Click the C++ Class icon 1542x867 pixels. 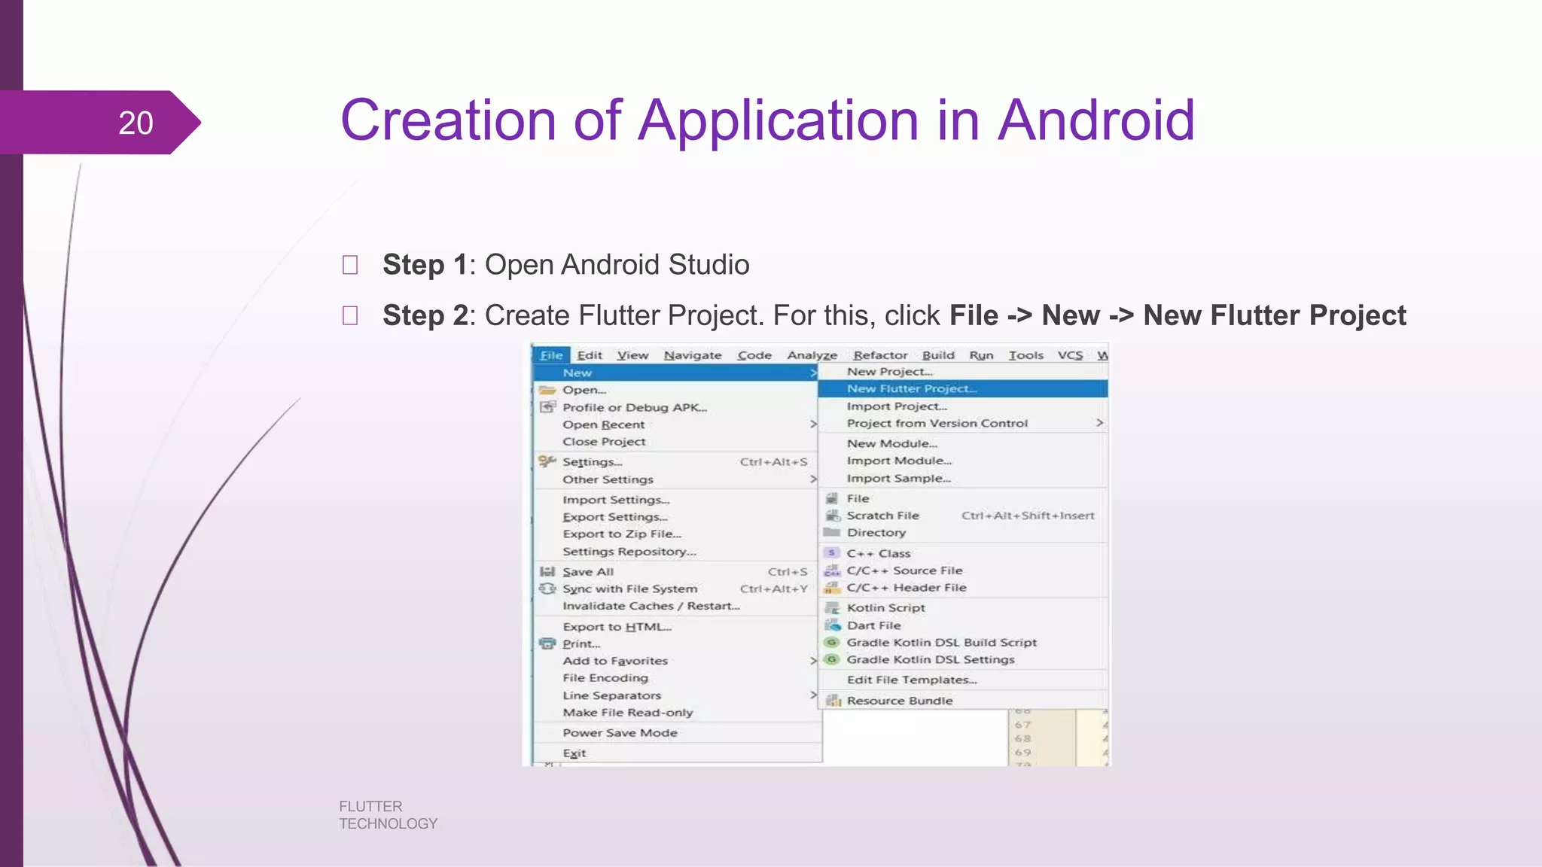[832, 553]
